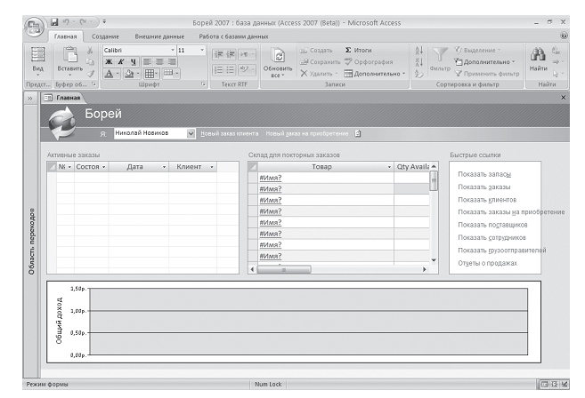585x398 pixels.
Task: Sort descending Я to A
Action: click(x=419, y=62)
